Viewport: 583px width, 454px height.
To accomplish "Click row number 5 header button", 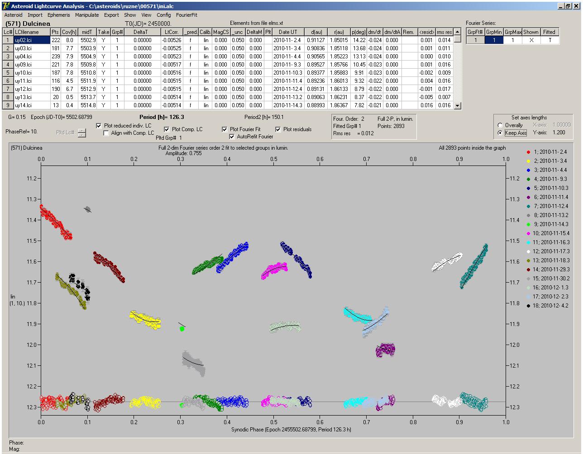I will 8,73.
